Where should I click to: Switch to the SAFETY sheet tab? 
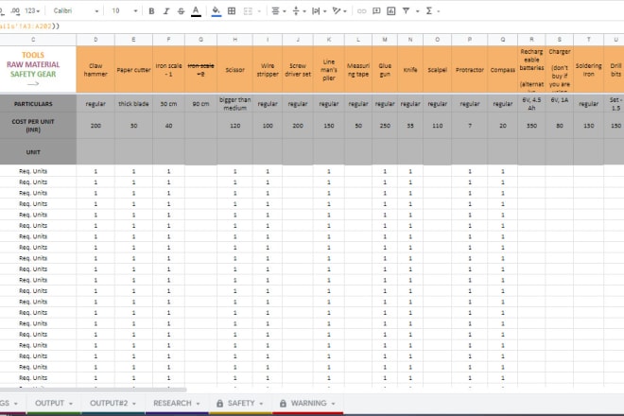pos(241,404)
